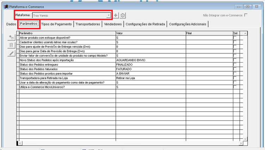Click the S value for Utiliza e-Commerce MicroUniverso
The image size is (265, 150).
(151, 87)
